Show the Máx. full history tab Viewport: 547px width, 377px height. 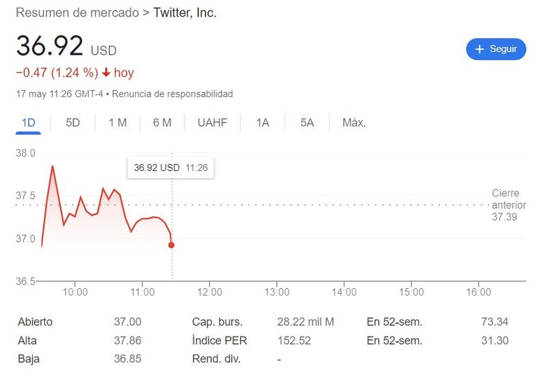[353, 123]
